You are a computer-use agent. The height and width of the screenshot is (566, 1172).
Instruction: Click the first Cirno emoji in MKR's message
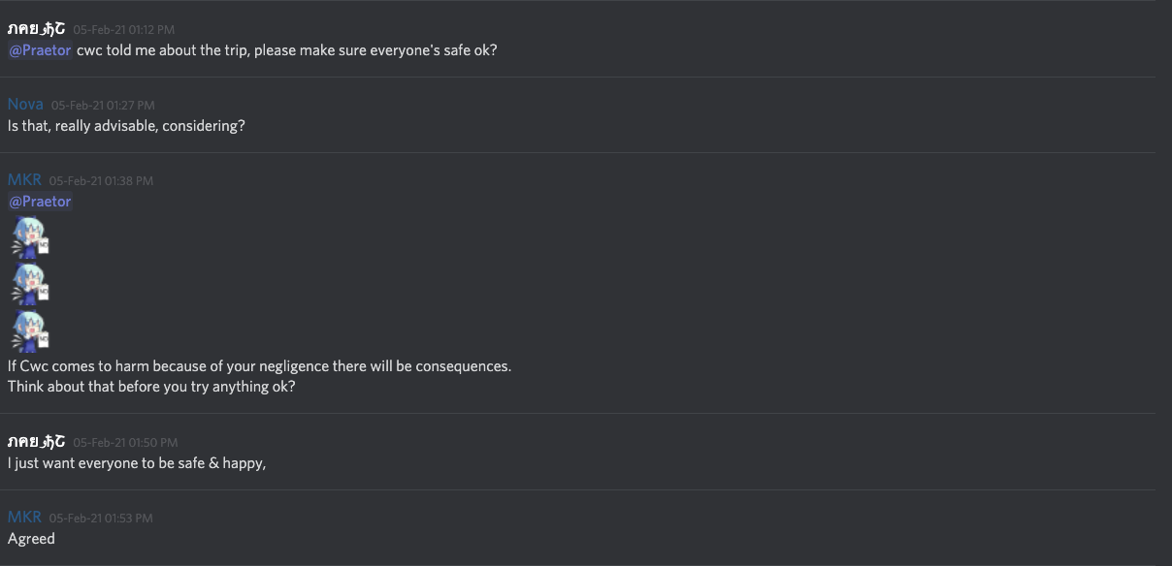point(29,237)
